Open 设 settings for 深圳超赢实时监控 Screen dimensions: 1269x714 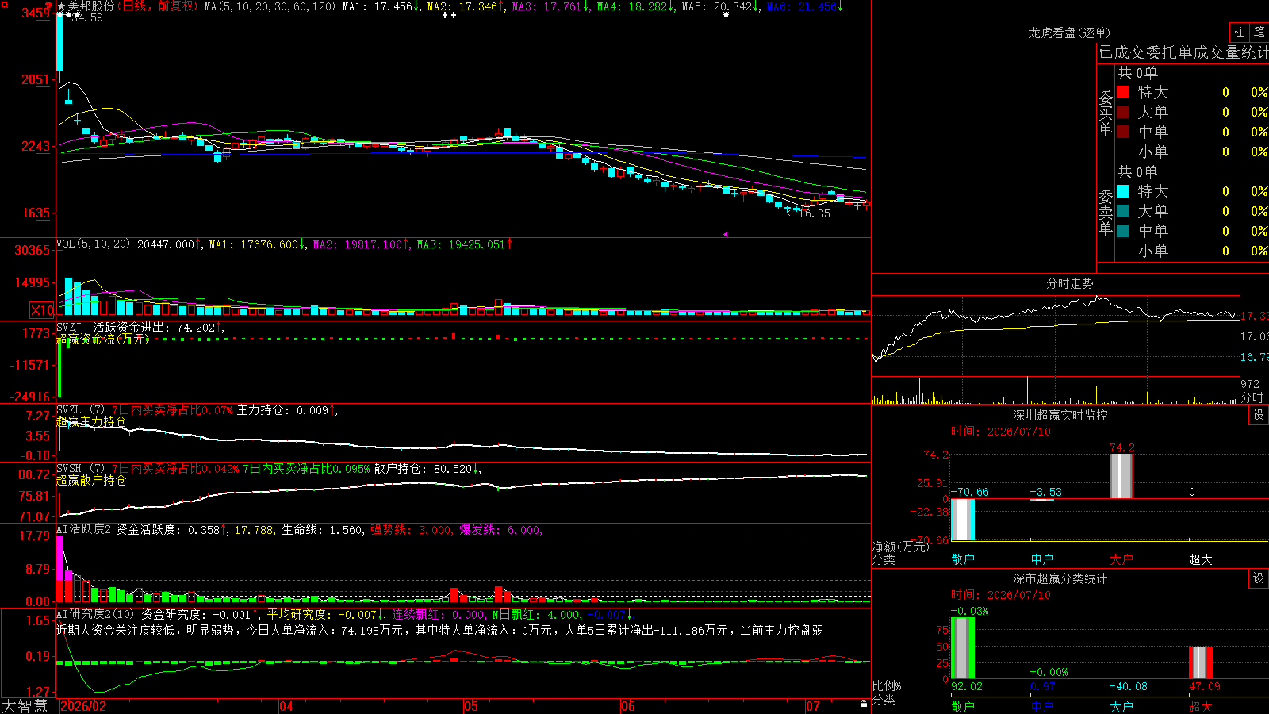click(x=1259, y=415)
